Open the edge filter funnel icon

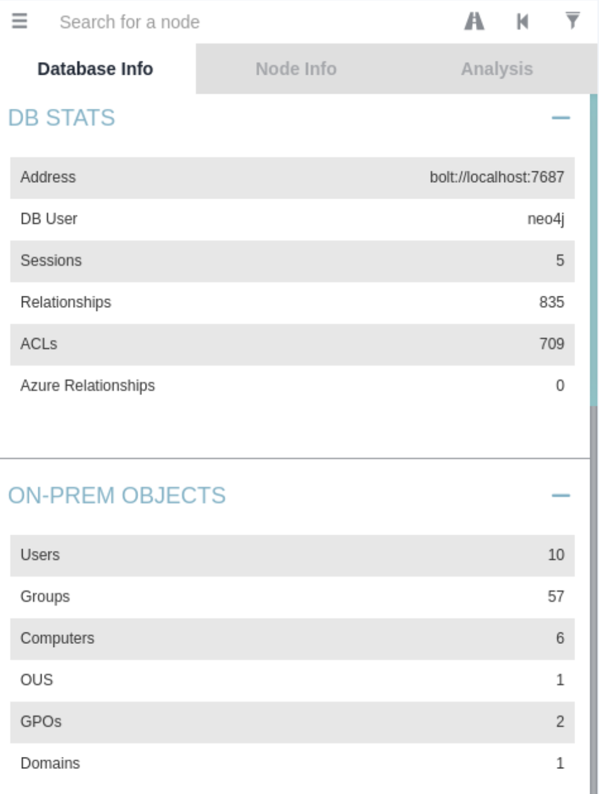click(572, 21)
